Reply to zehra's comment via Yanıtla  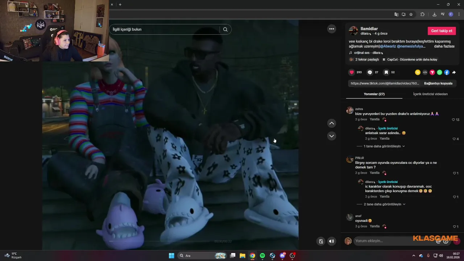pos(374,119)
